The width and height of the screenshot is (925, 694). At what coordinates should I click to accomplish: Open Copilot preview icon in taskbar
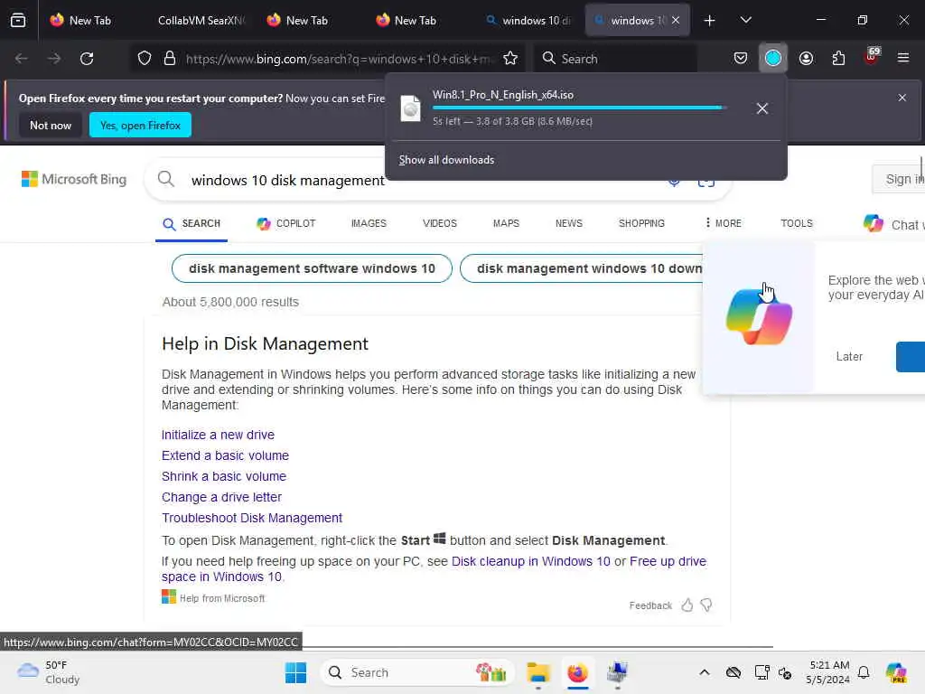(x=896, y=672)
